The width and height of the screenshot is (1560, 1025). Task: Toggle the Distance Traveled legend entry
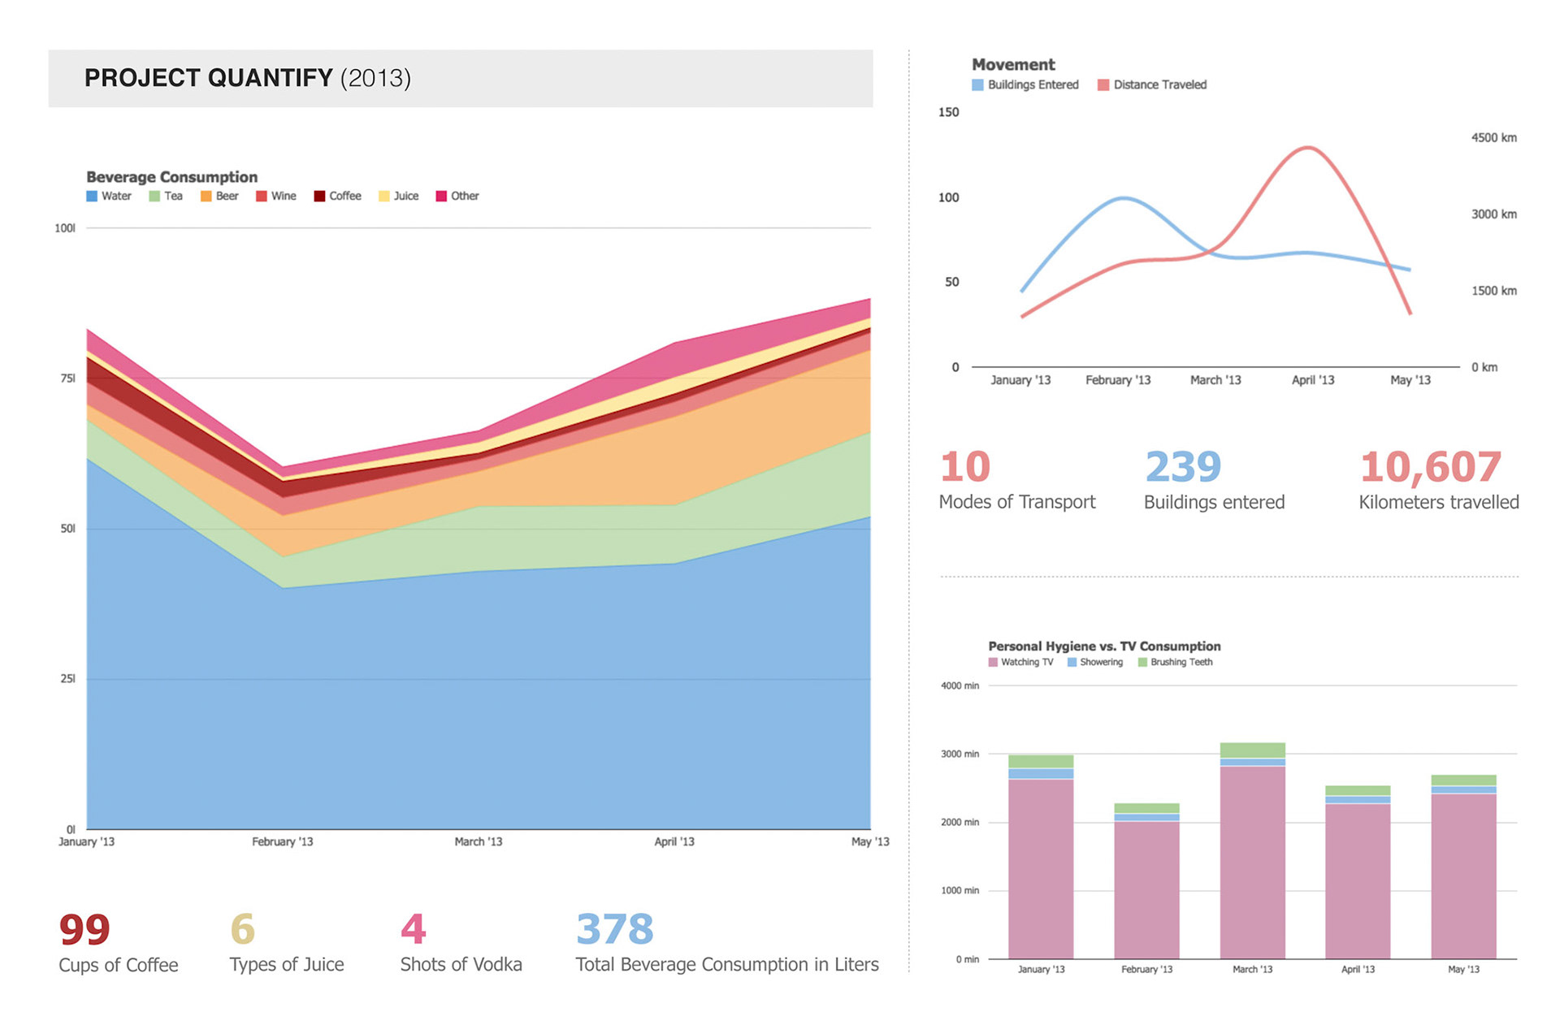(1151, 84)
